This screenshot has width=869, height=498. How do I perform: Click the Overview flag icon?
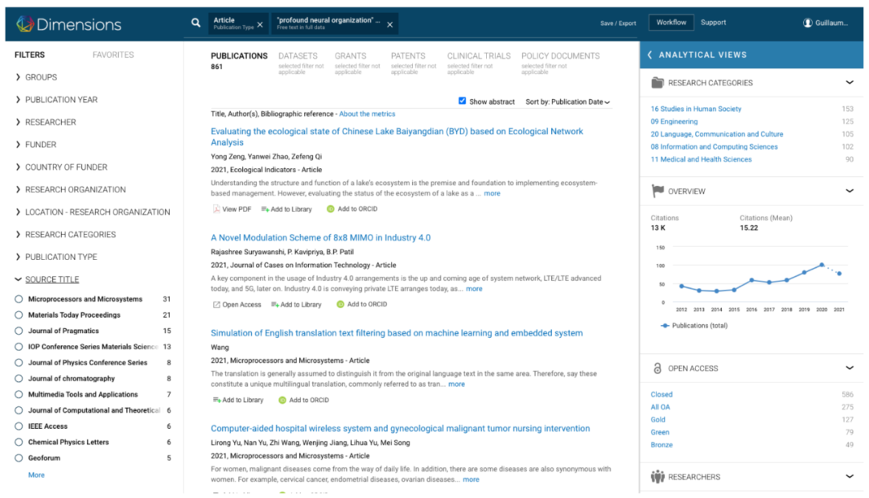[x=657, y=191]
